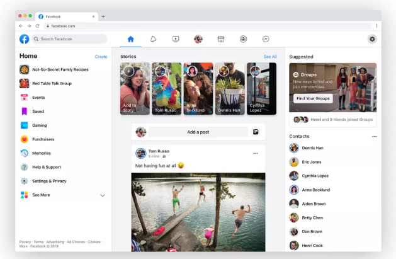
Task: Open the settings gear at top right
Action: [372, 39]
